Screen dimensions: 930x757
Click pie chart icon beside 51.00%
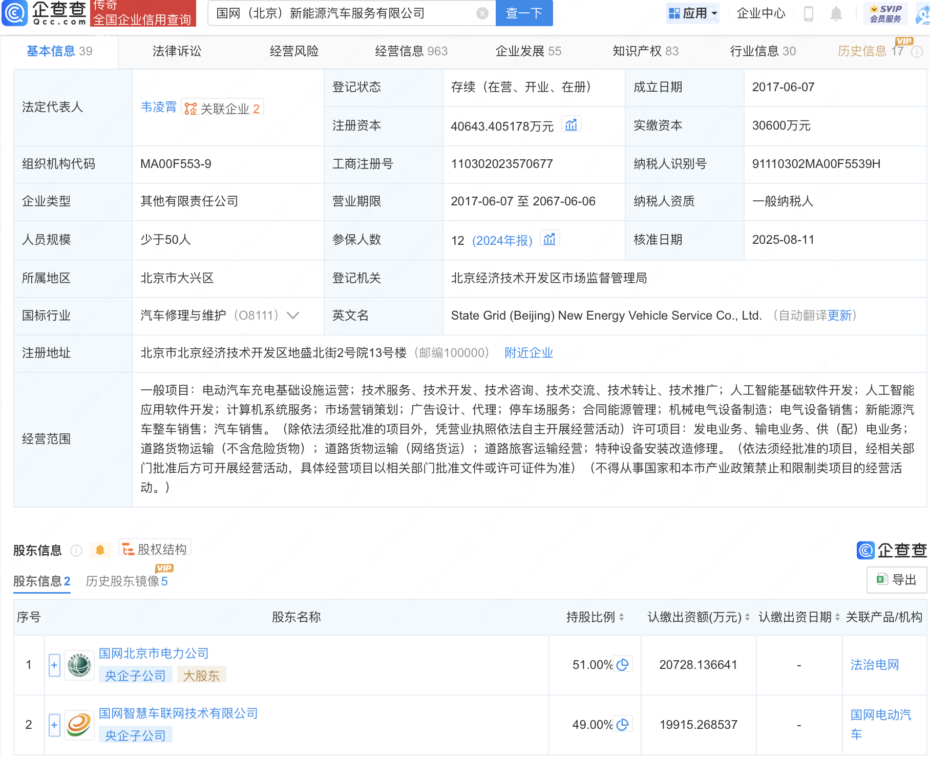623,664
